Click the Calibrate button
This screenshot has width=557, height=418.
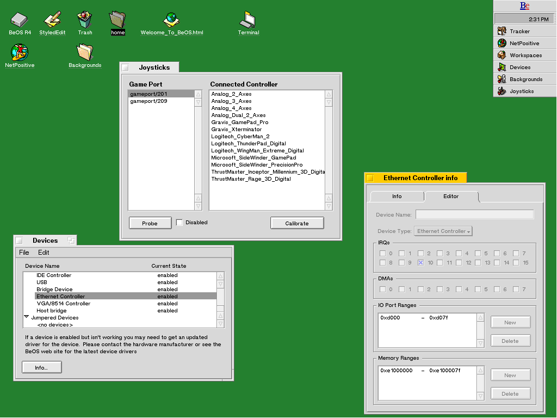297,223
